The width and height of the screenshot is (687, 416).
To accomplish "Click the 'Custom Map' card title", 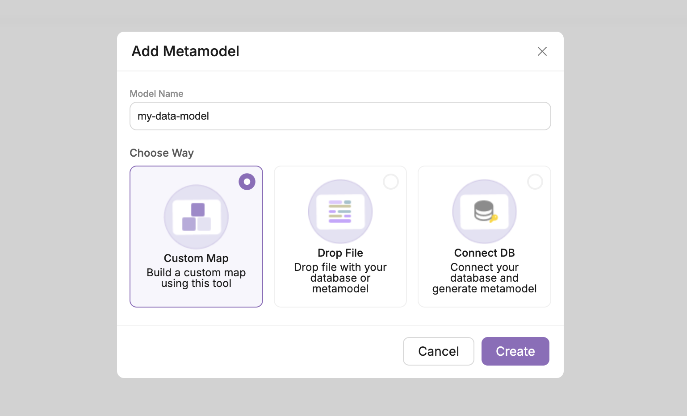I will point(196,258).
